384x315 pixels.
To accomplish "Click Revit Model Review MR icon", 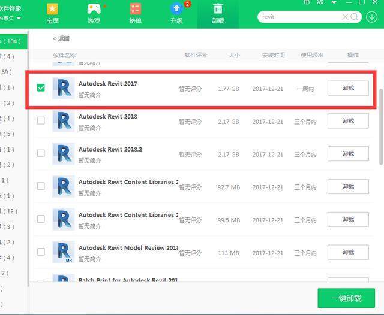I will [64, 252].
